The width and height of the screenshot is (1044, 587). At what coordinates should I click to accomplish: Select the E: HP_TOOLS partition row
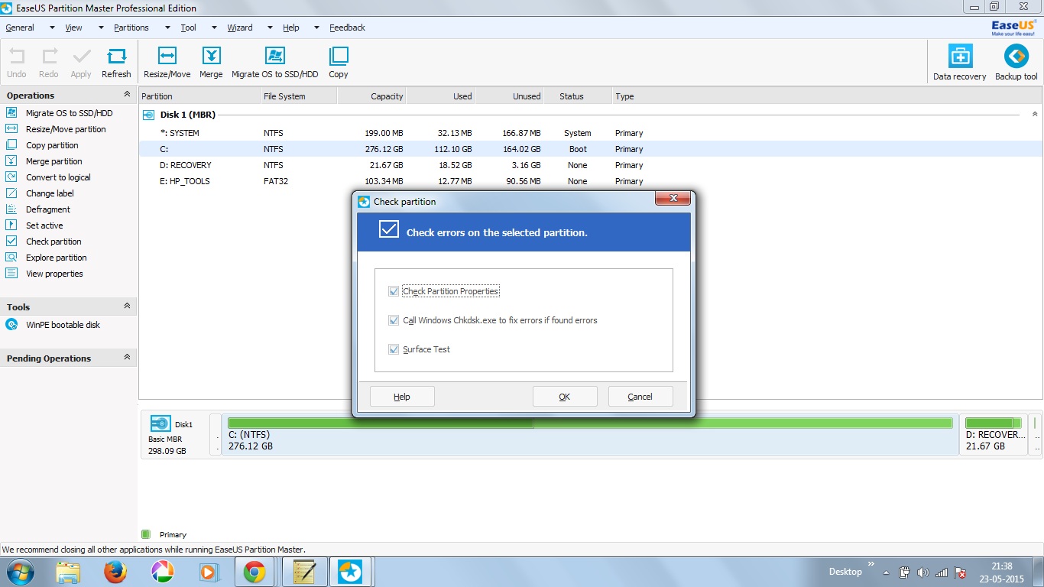coord(590,181)
